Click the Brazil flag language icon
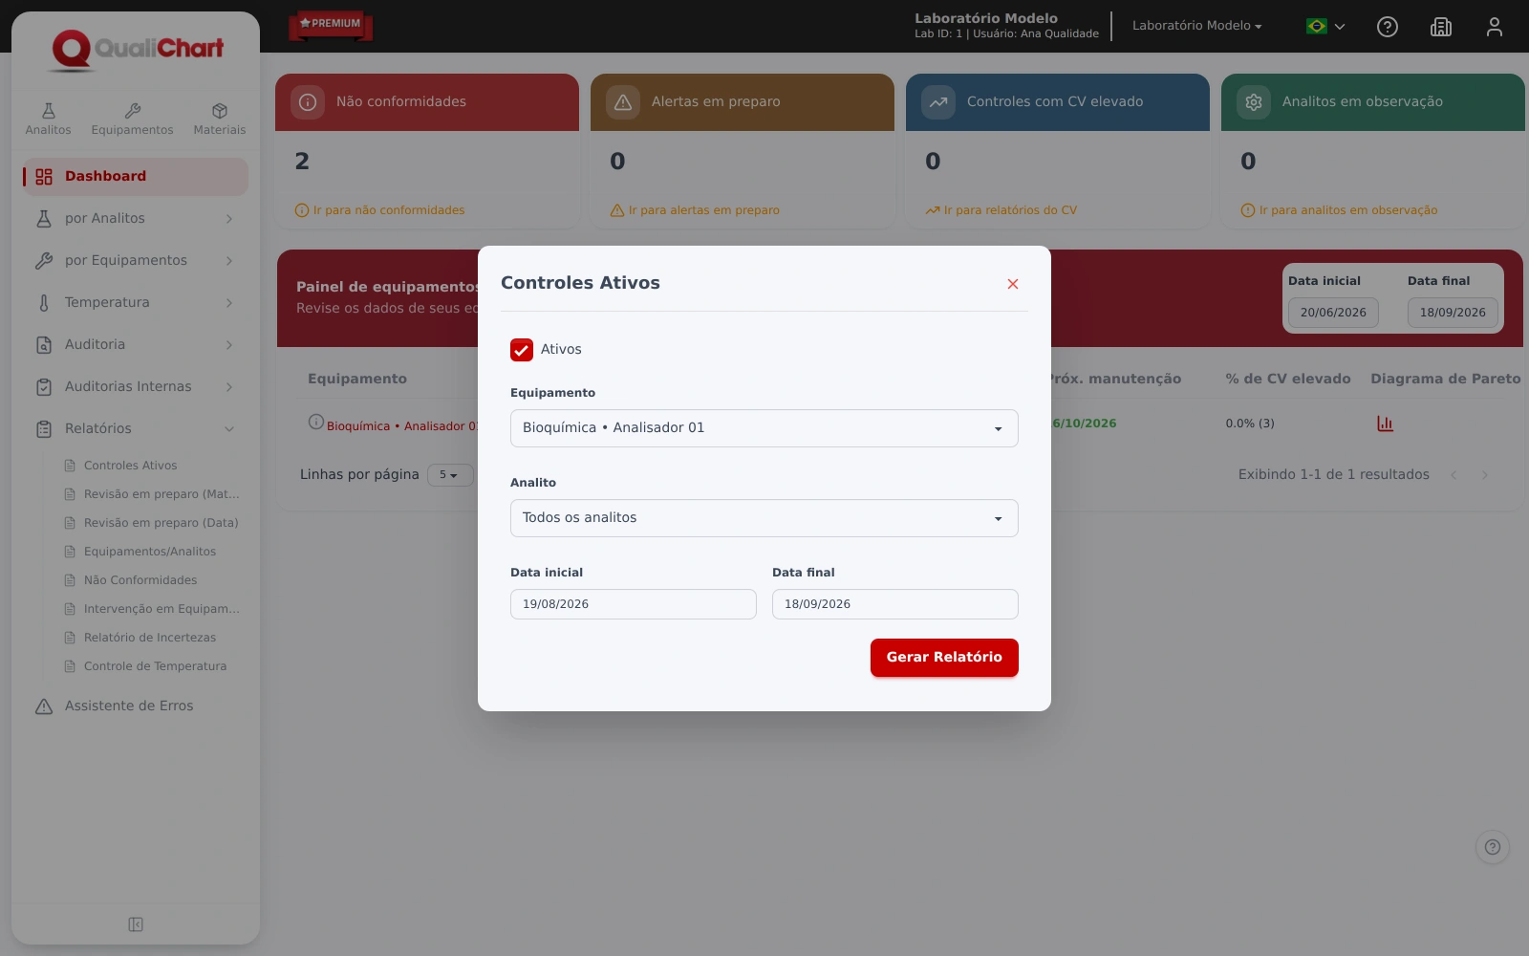Image resolution: width=1529 pixels, height=956 pixels. (x=1317, y=27)
